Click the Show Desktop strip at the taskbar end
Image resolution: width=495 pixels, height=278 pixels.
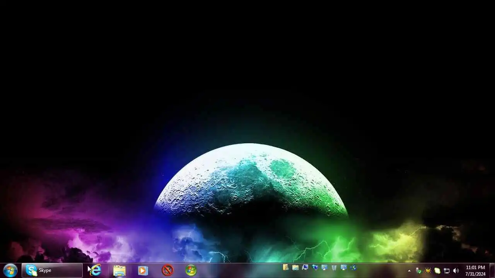pyautogui.click(x=492, y=270)
